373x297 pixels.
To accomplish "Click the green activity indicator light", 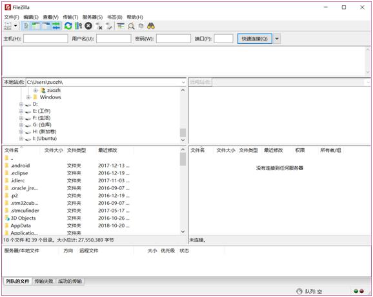I will click(356, 291).
